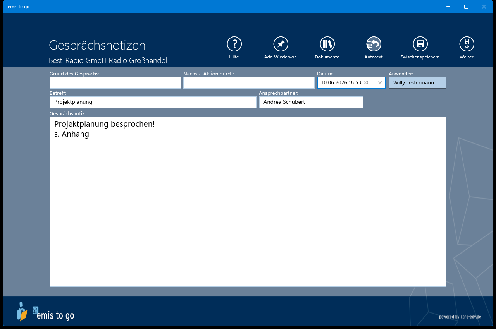496x329 pixels.
Task: Click inside the Gesprächsnotiz text area
Action: pyautogui.click(x=248, y=202)
